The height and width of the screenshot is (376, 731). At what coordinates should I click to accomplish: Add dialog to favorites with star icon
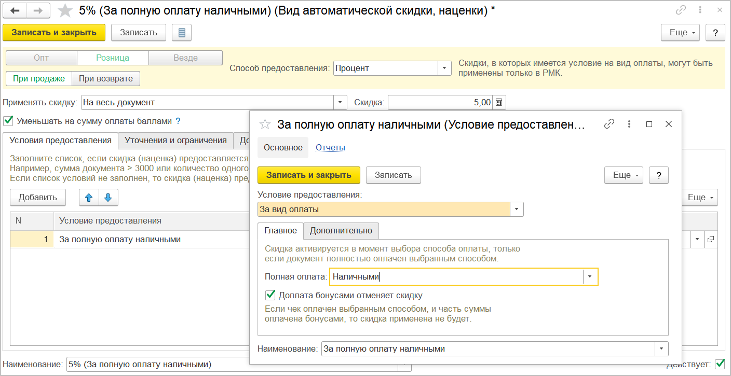pos(265,124)
